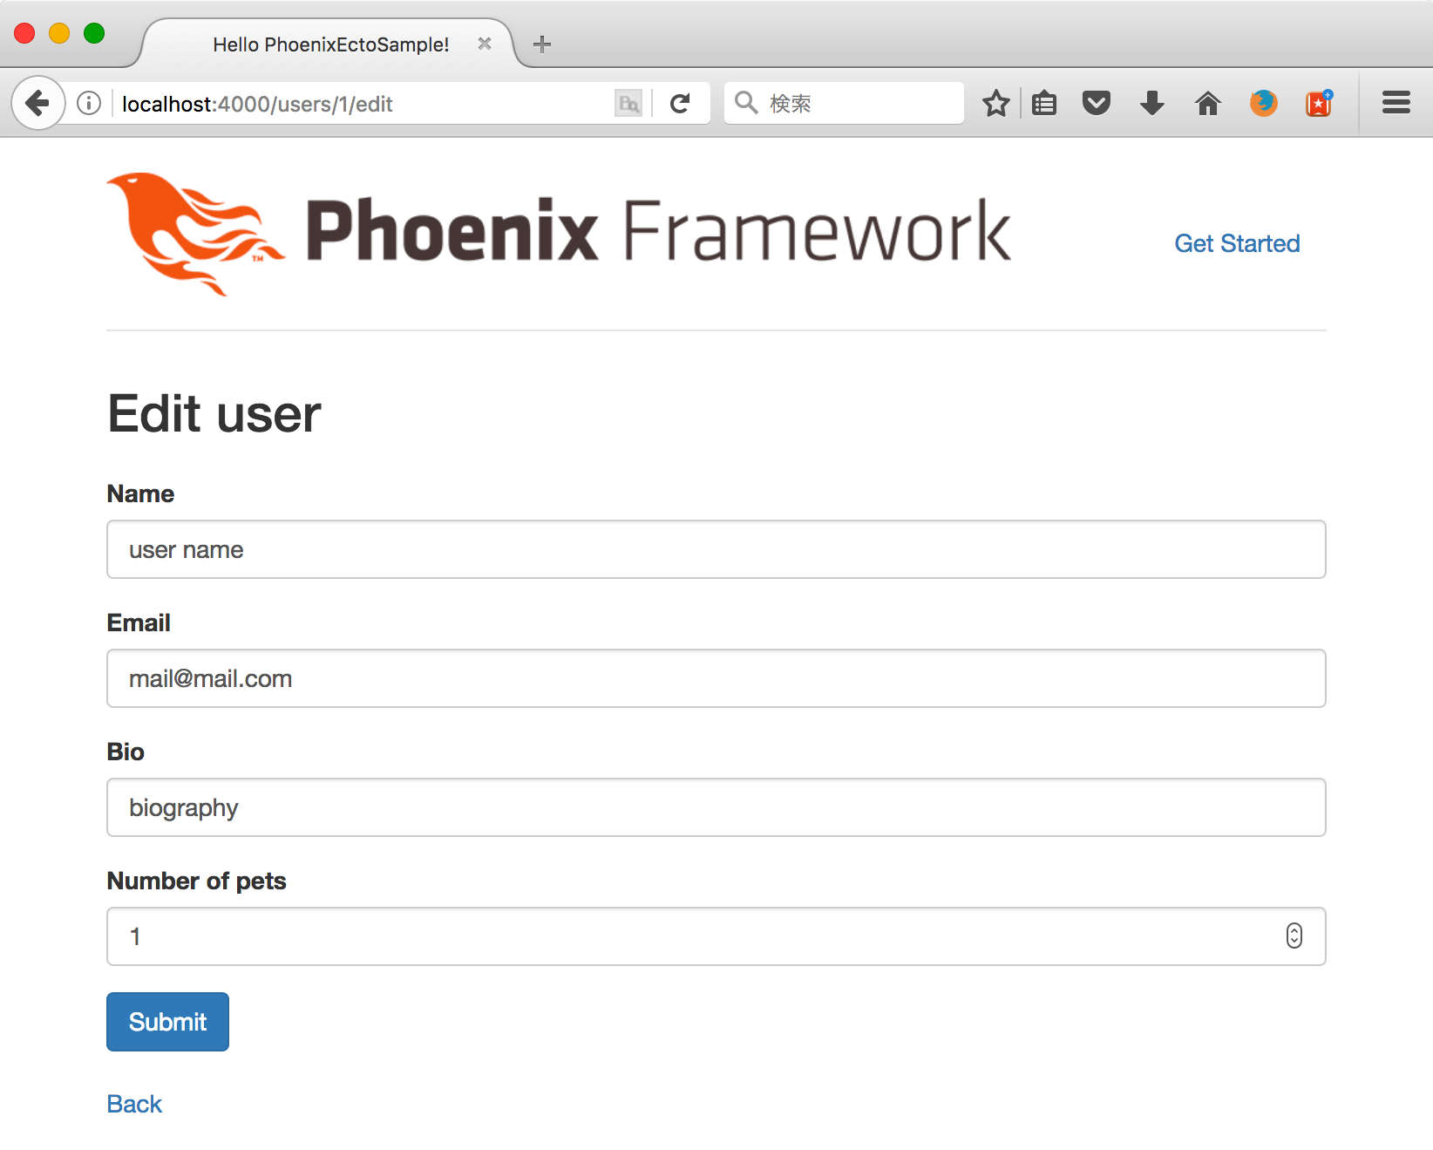
Task: Click the Edit user heading
Action: click(x=214, y=413)
